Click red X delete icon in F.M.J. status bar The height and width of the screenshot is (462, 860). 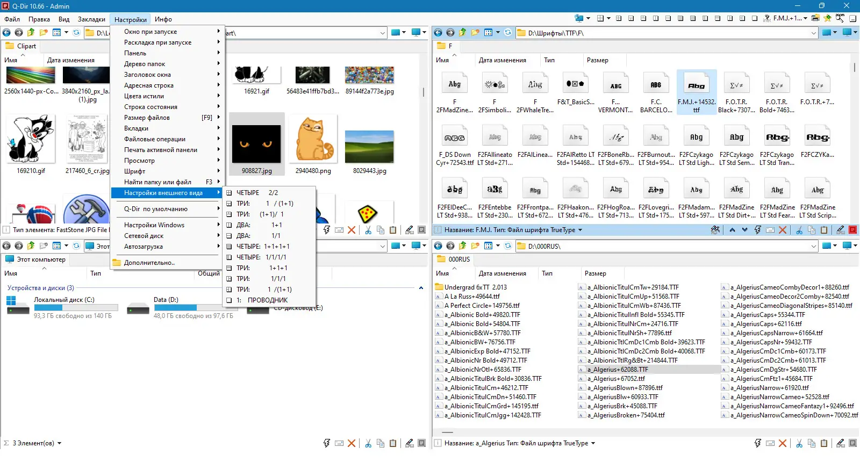783,230
